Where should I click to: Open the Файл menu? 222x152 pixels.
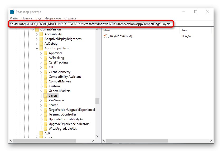14,18
